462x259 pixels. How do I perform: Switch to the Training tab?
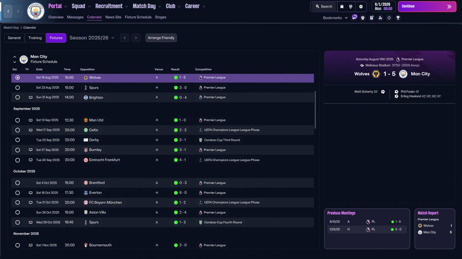coord(35,38)
